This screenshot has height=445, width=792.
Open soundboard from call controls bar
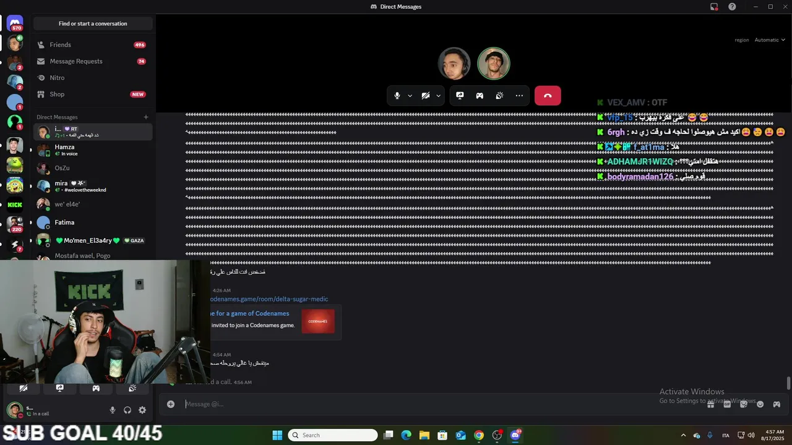click(499, 96)
